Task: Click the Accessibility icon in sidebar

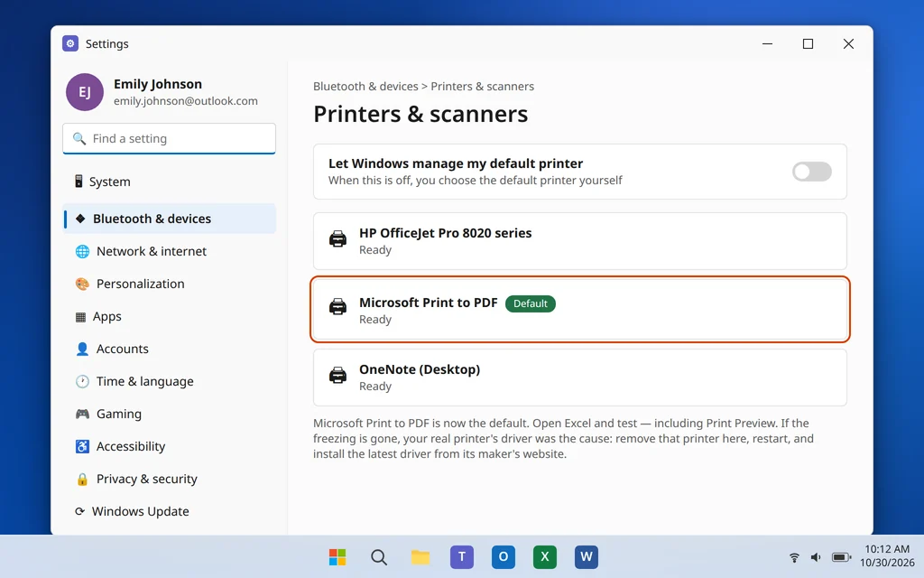Action: tap(82, 446)
